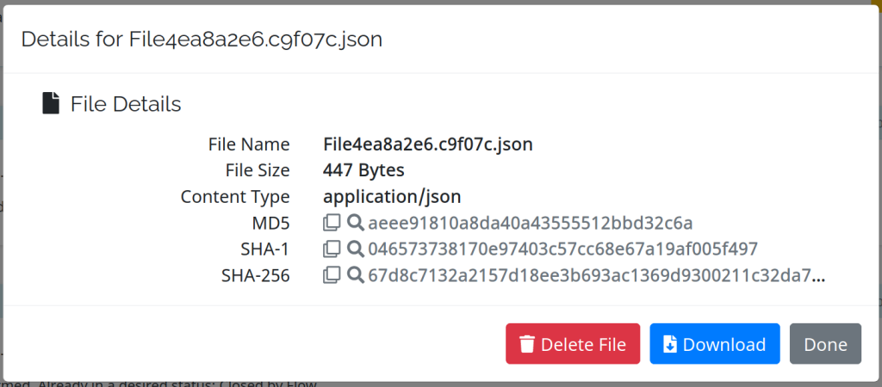This screenshot has height=387, width=882.
Task: Click the '447 Bytes' file size value
Action: click(x=363, y=170)
